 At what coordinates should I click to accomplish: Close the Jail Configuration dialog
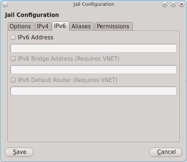[181, 4]
